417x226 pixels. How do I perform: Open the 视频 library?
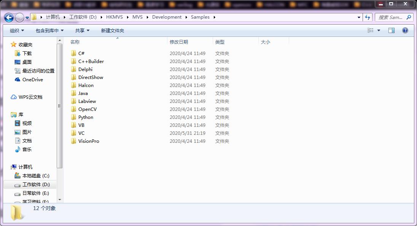pyautogui.click(x=23, y=123)
